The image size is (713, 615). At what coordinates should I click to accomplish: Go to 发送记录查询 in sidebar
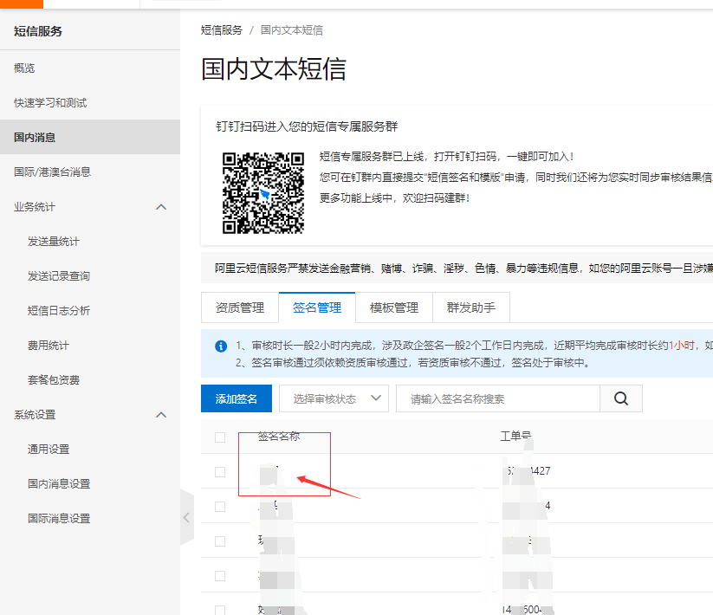(59, 276)
